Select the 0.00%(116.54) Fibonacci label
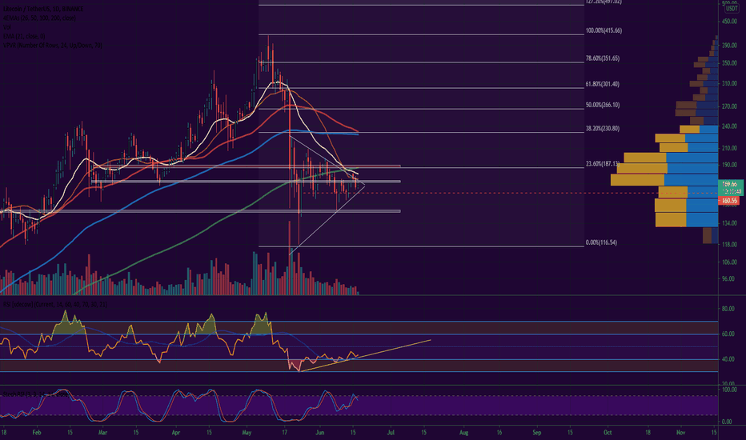 point(601,242)
